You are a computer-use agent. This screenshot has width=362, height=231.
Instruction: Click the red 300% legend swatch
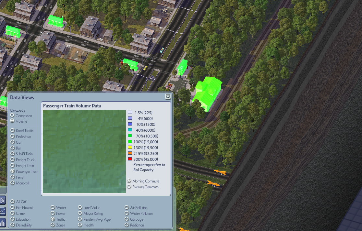click(x=130, y=159)
